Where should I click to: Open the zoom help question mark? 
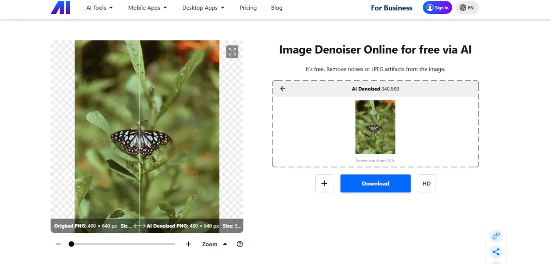(240, 244)
